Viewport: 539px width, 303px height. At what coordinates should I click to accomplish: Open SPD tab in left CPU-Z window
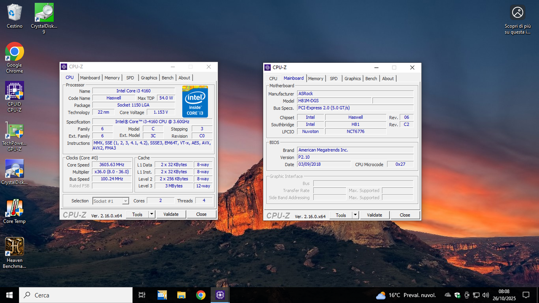click(x=130, y=78)
